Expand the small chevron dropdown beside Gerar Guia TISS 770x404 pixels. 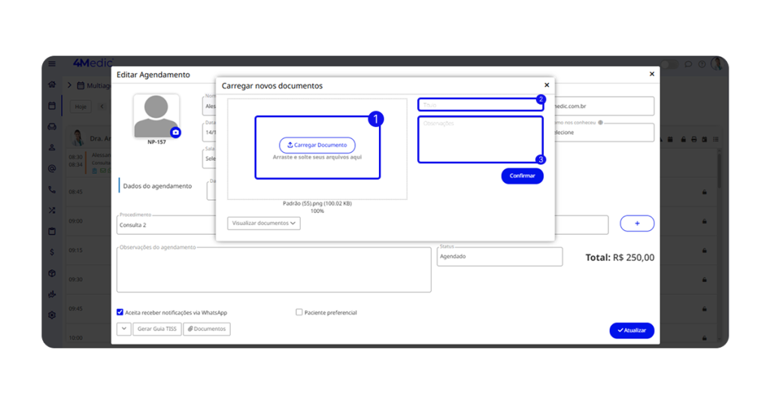[x=124, y=329]
